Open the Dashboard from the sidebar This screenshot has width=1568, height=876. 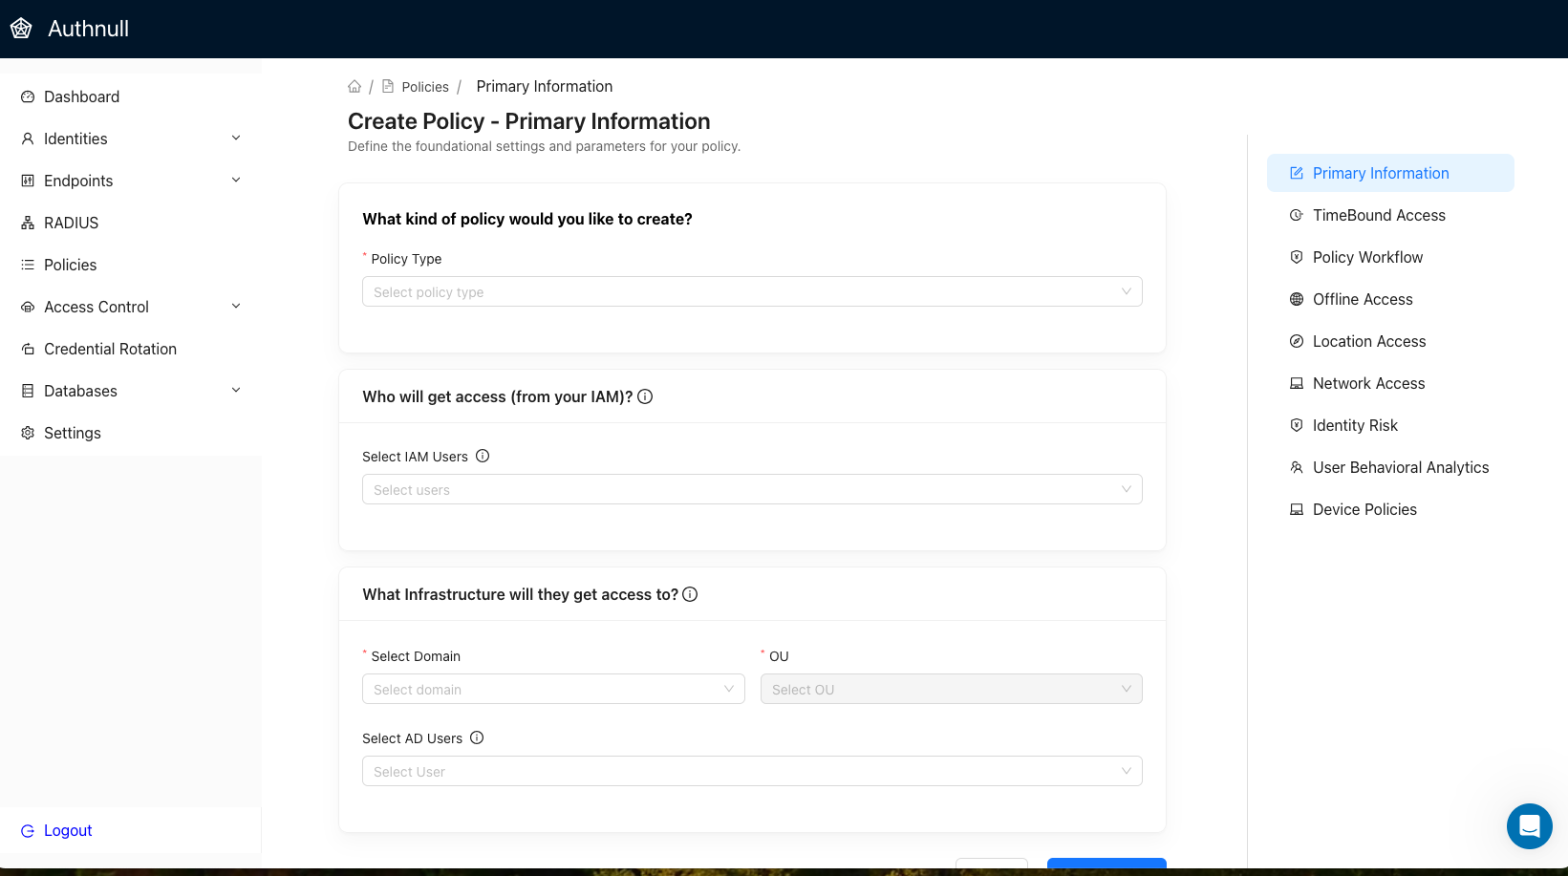[81, 96]
